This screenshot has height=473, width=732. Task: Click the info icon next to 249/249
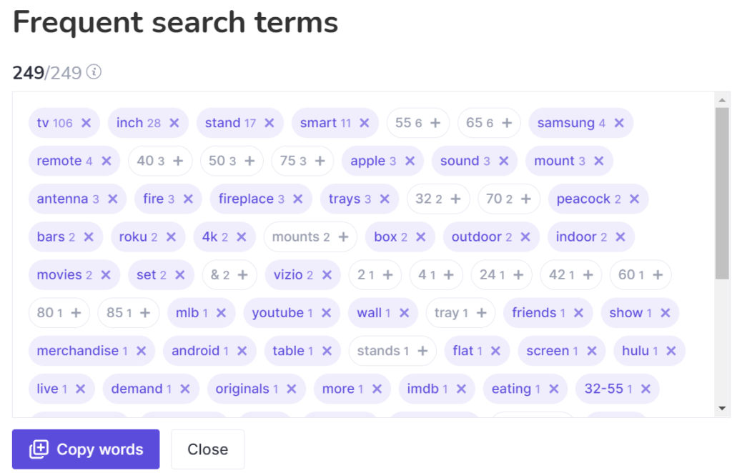tap(94, 72)
